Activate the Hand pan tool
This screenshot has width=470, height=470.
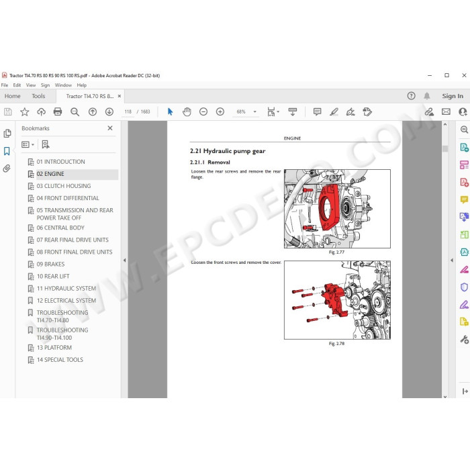coord(187,112)
